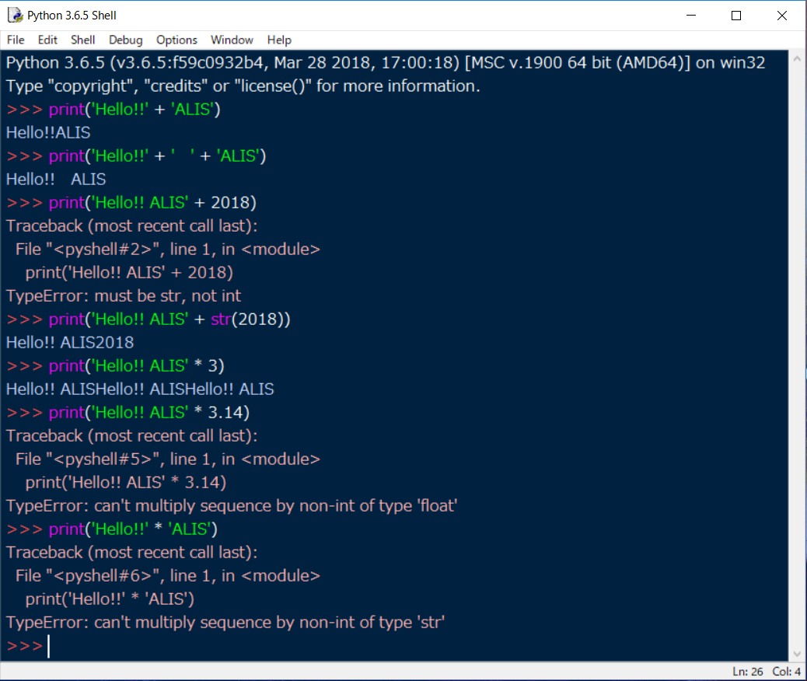Open the Shell menu
The height and width of the screenshot is (681, 807).
click(x=83, y=40)
